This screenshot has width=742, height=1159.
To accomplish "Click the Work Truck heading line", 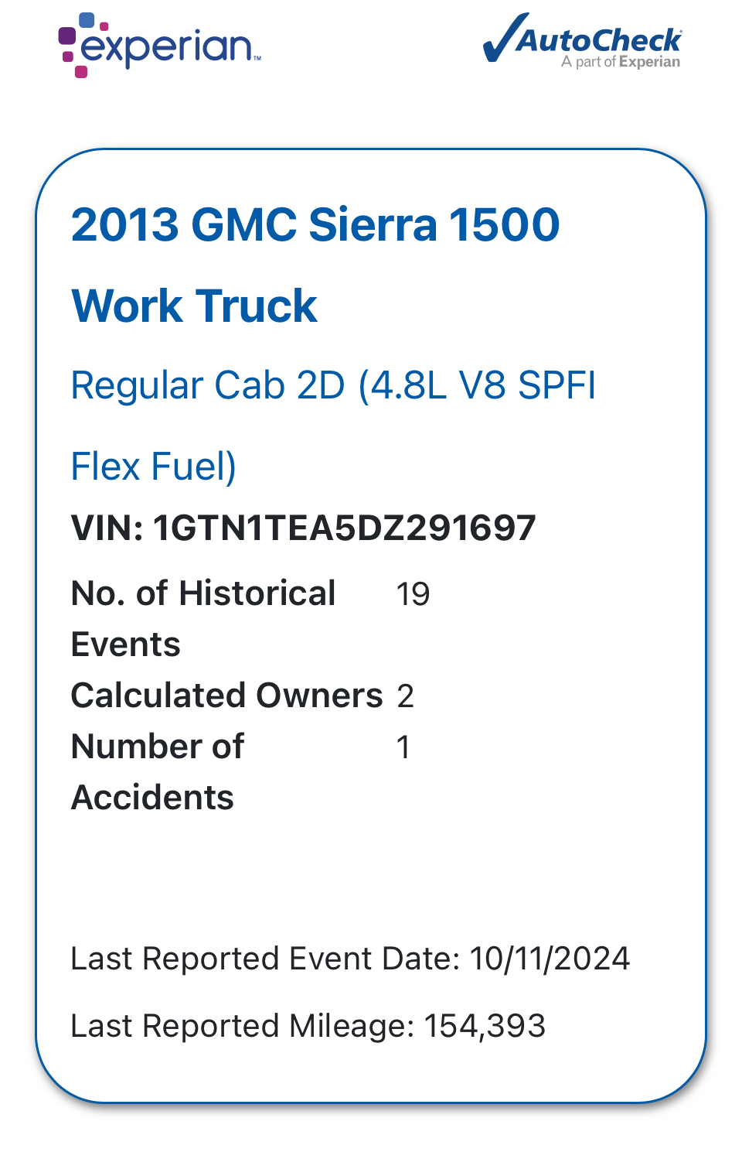I will tap(194, 306).
